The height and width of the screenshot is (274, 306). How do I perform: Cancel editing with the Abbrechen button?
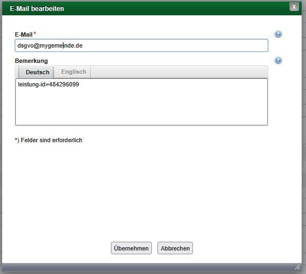coord(175,248)
